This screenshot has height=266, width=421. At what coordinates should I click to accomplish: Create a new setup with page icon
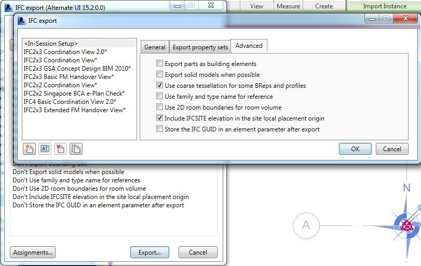(29, 149)
